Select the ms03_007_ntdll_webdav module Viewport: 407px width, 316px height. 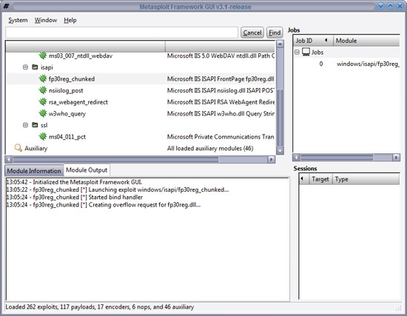click(x=81, y=56)
